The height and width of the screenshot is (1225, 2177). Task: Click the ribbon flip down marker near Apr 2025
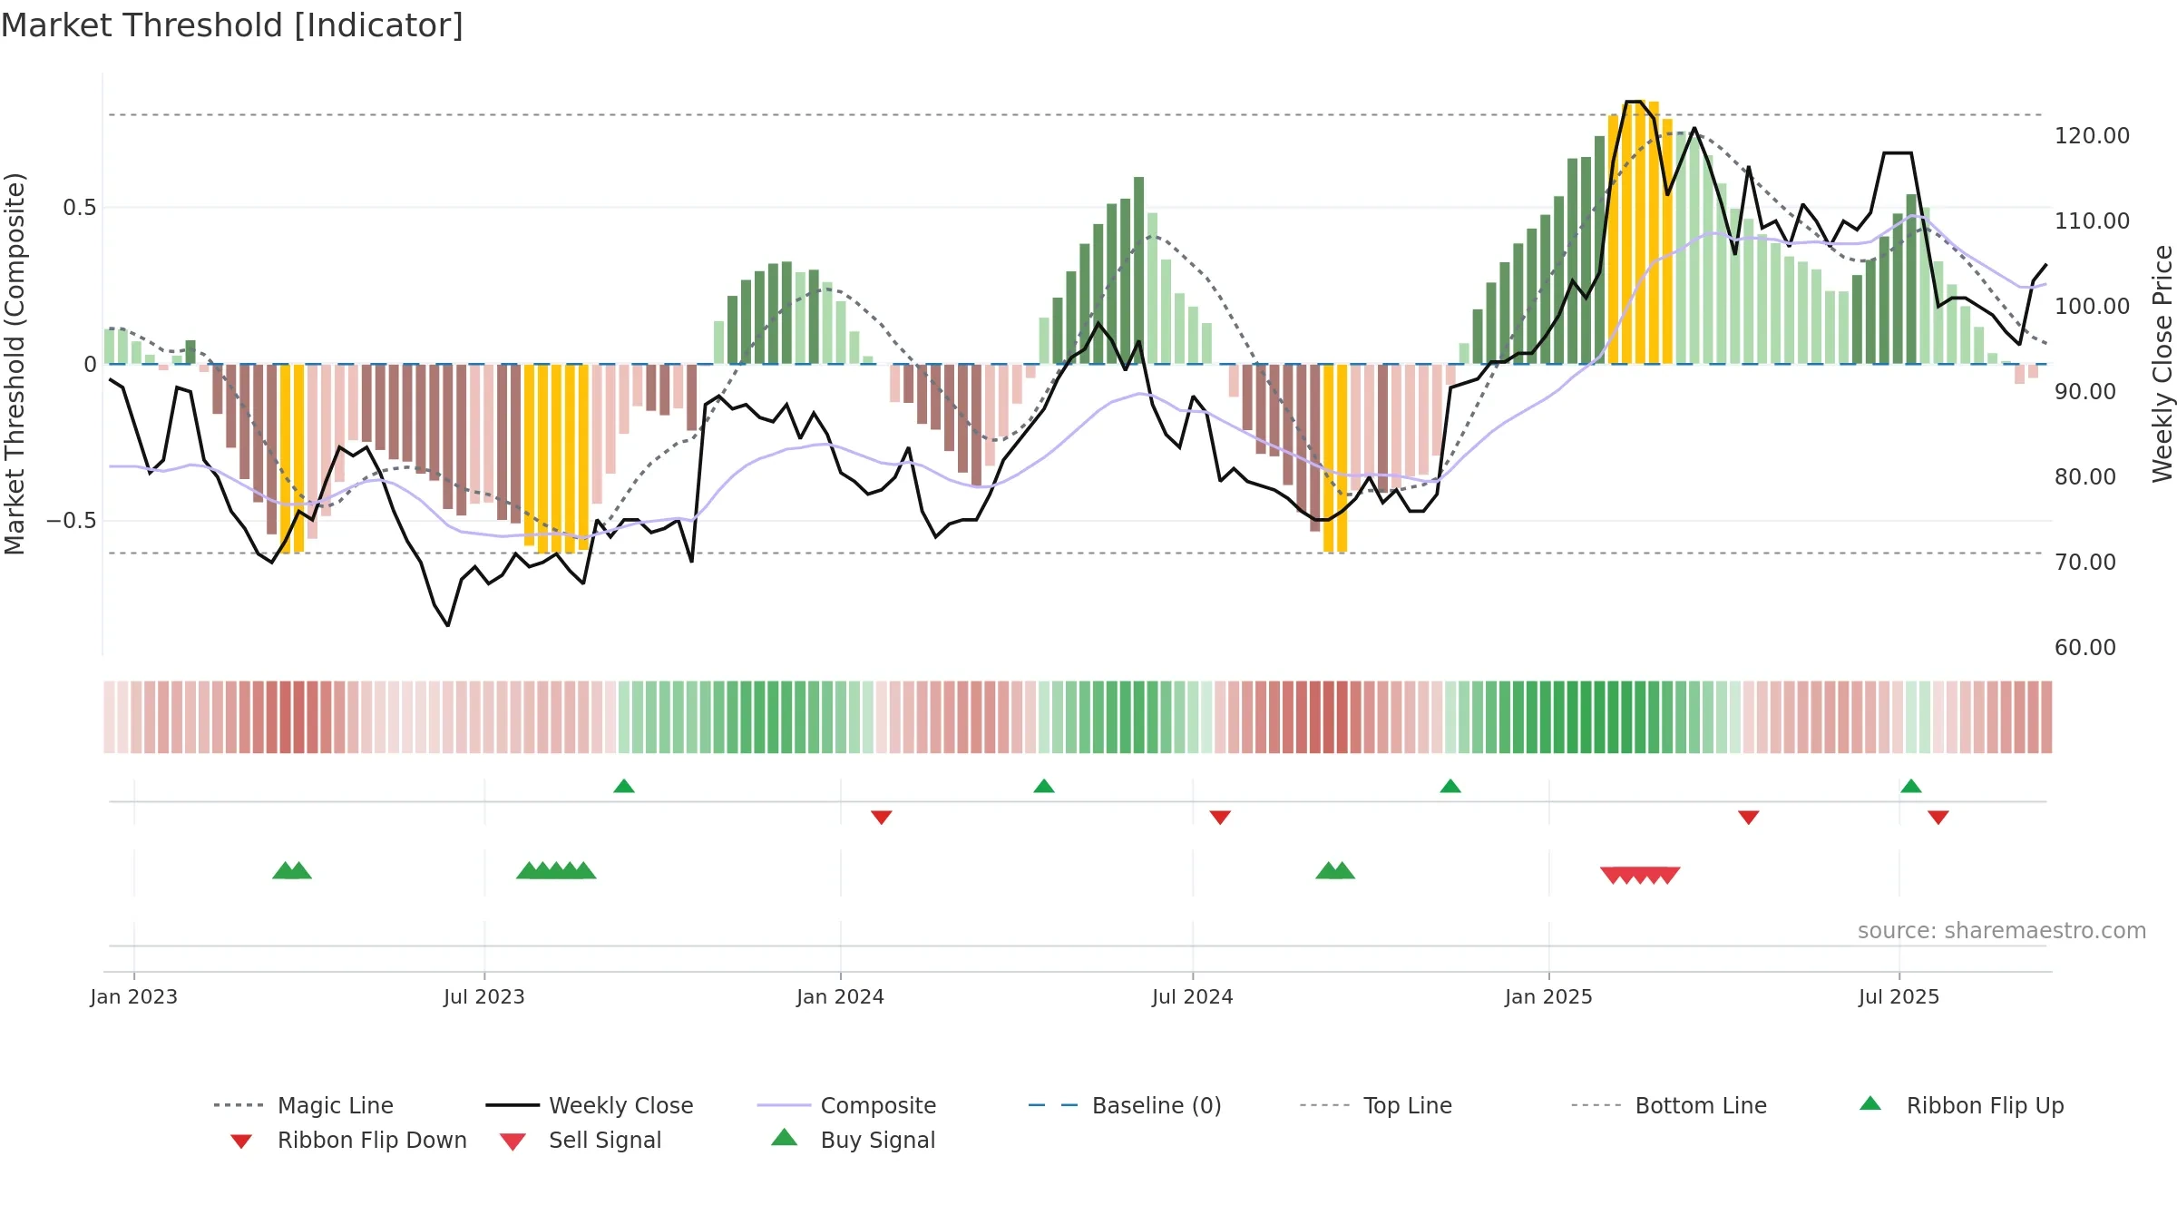pos(1749,818)
